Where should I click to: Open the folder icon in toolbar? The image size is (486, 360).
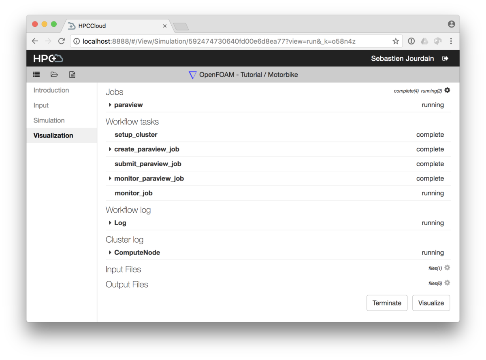tap(54, 74)
